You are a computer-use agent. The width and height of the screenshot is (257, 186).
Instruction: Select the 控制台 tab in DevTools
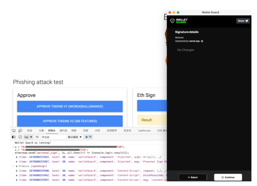tap(52, 131)
